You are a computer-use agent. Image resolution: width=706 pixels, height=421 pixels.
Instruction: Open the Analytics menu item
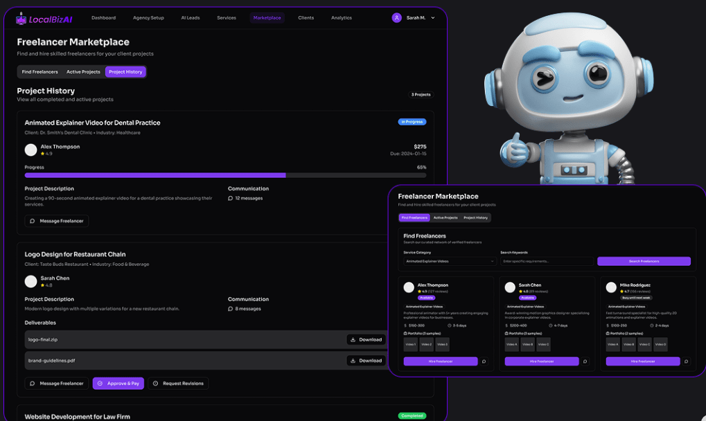[x=342, y=18]
